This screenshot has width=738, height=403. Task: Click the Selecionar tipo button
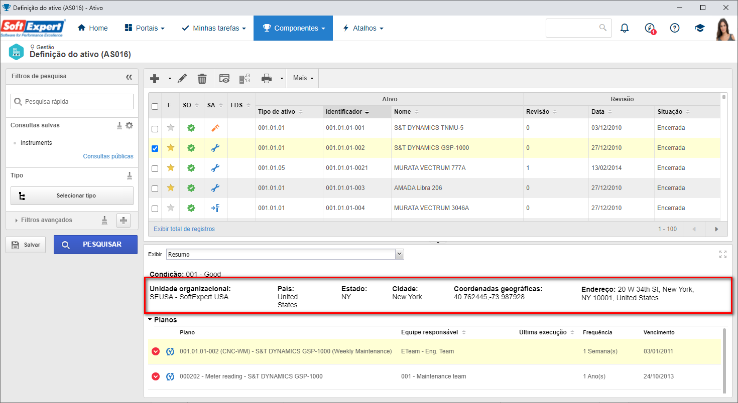tap(72, 196)
